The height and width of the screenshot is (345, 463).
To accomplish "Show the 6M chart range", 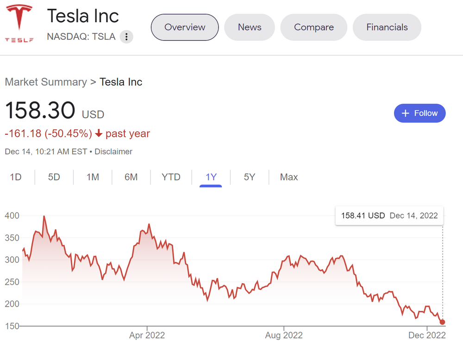I will (x=131, y=177).
